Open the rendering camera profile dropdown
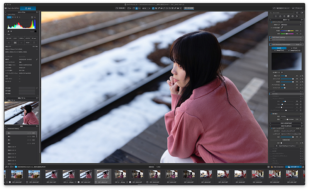The width and height of the screenshot is (309, 190). tap(291, 134)
